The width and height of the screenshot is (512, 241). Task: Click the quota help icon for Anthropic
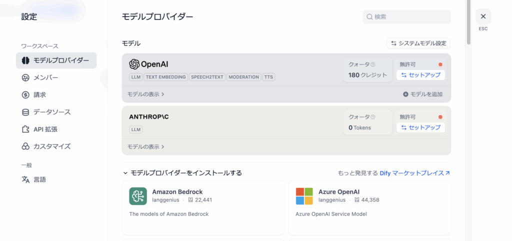tap(373, 117)
